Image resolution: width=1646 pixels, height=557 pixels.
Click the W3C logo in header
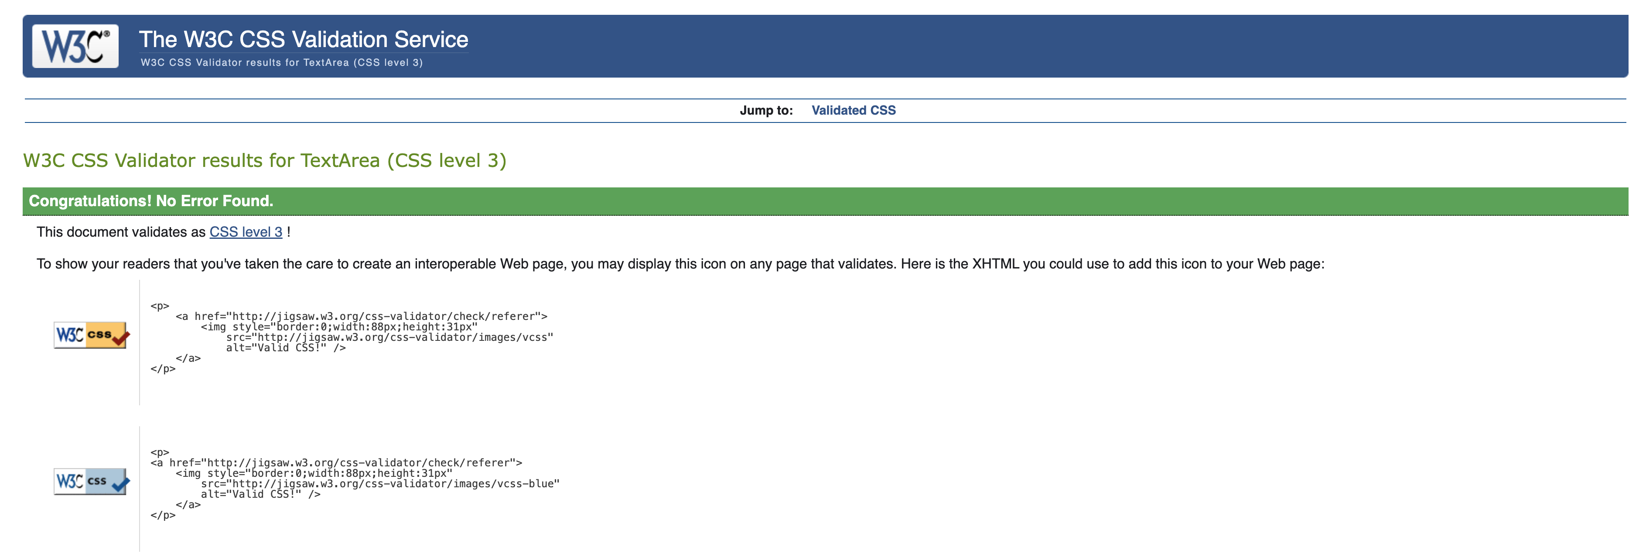(75, 46)
